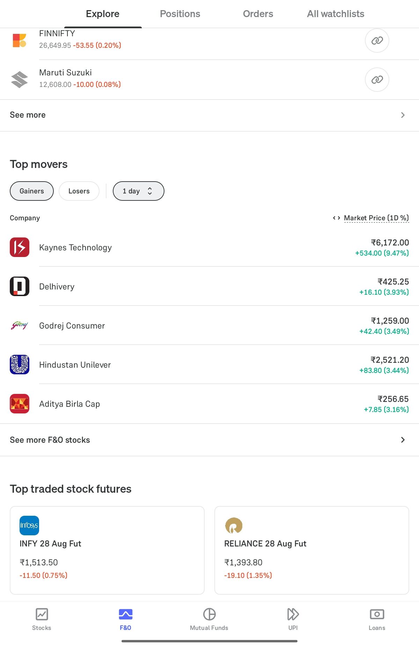Tap the Delhivery company logo

point(20,286)
